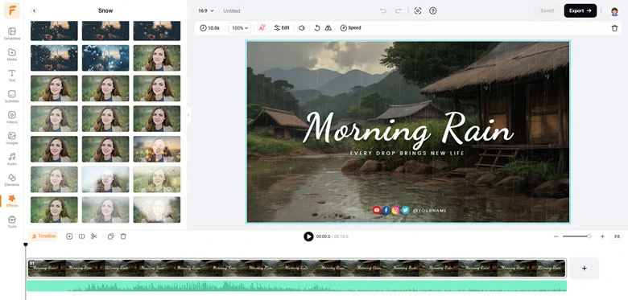Click the Redo arrow
The image size is (628, 300).
398,10
